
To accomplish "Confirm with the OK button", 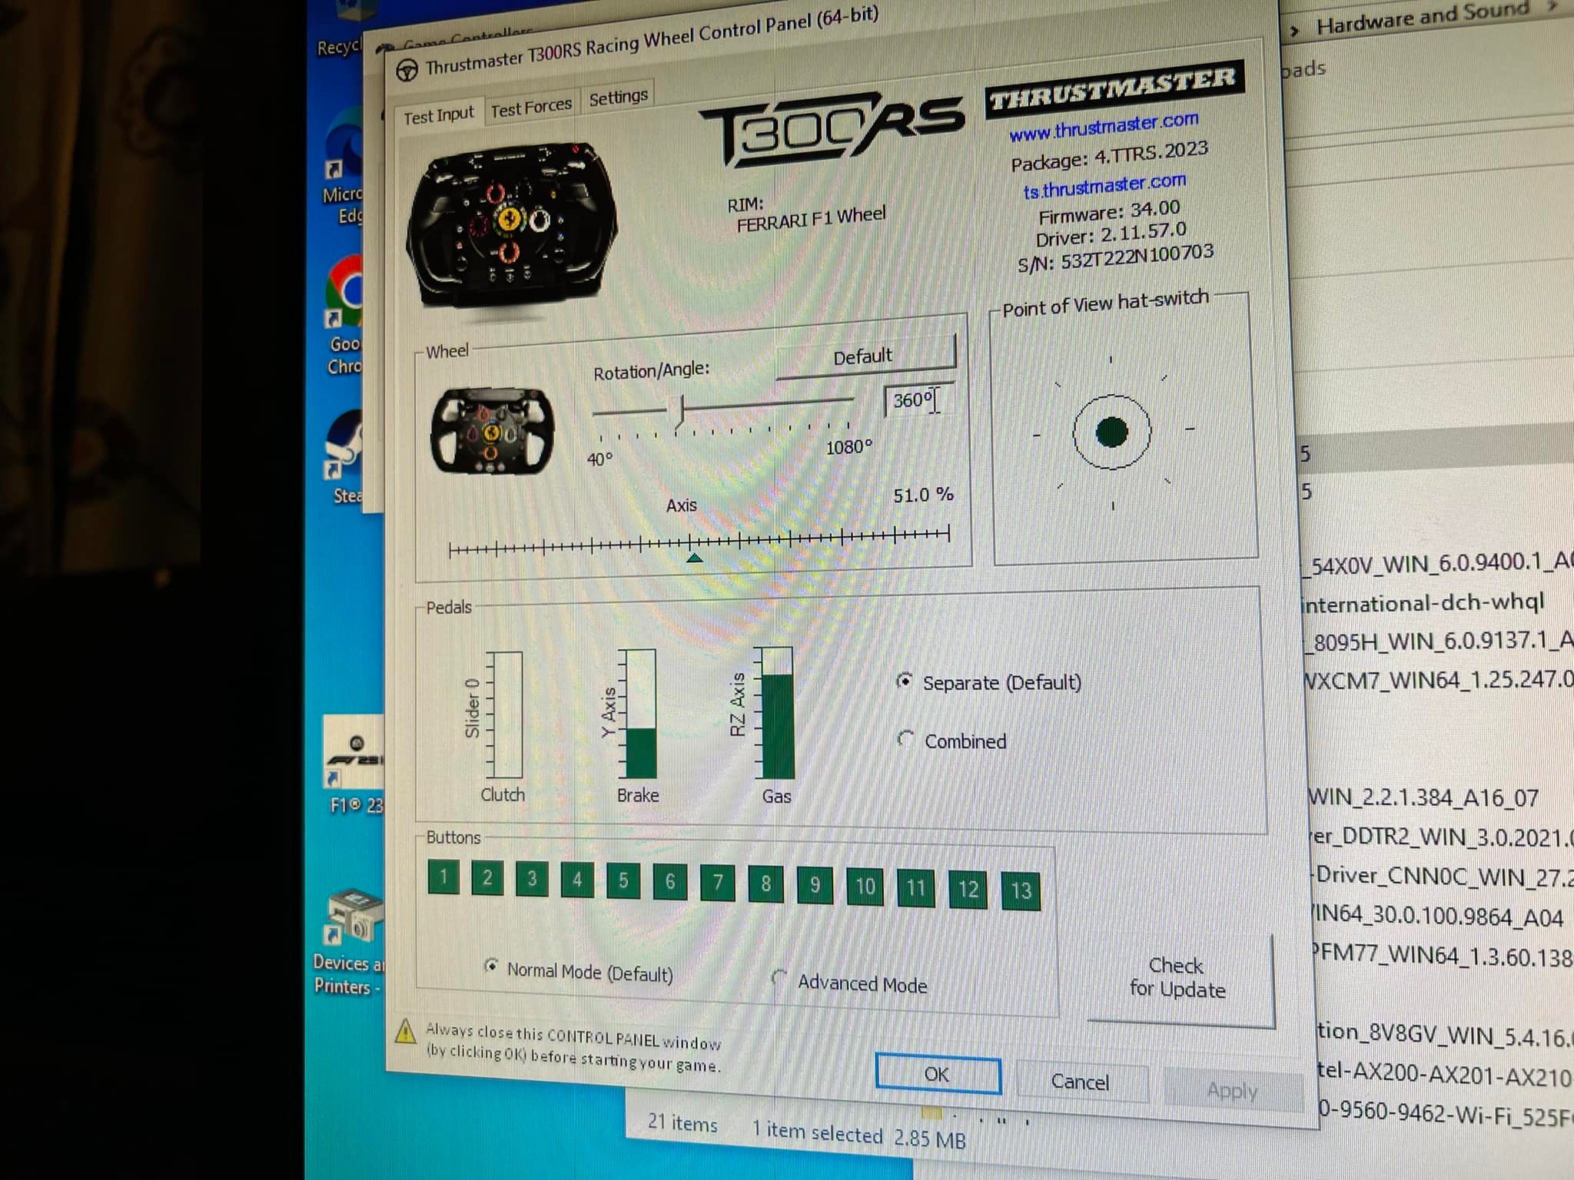I will (938, 1074).
